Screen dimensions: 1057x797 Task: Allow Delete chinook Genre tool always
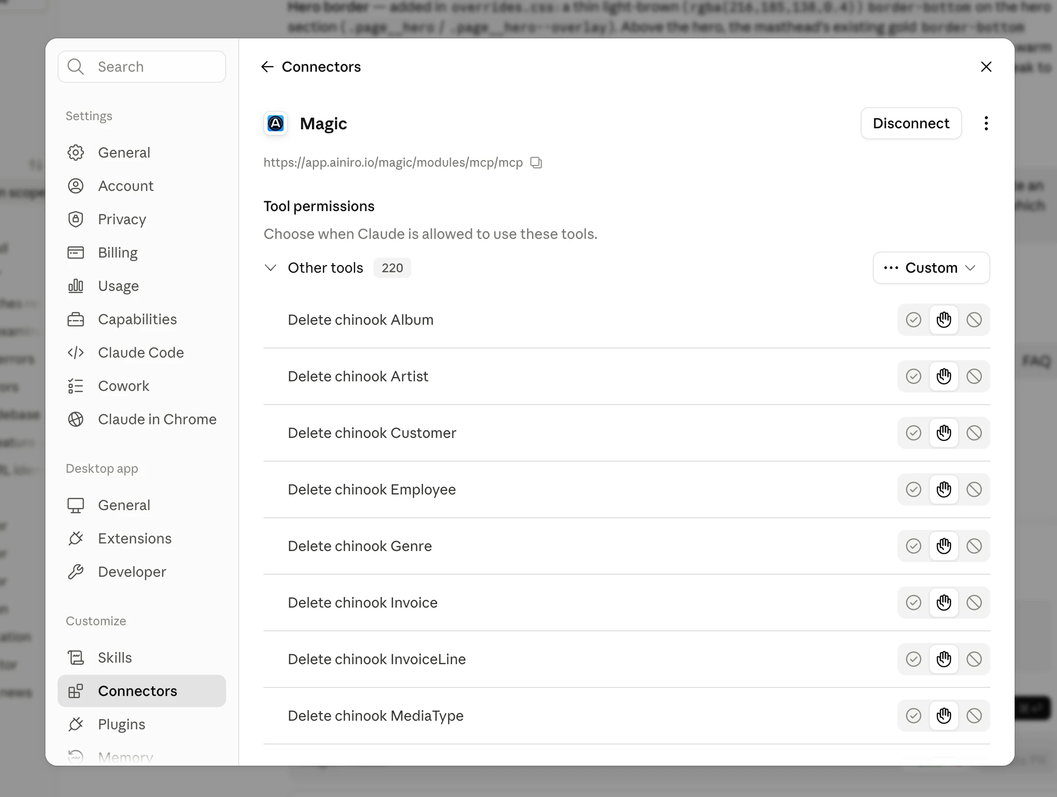click(x=913, y=546)
